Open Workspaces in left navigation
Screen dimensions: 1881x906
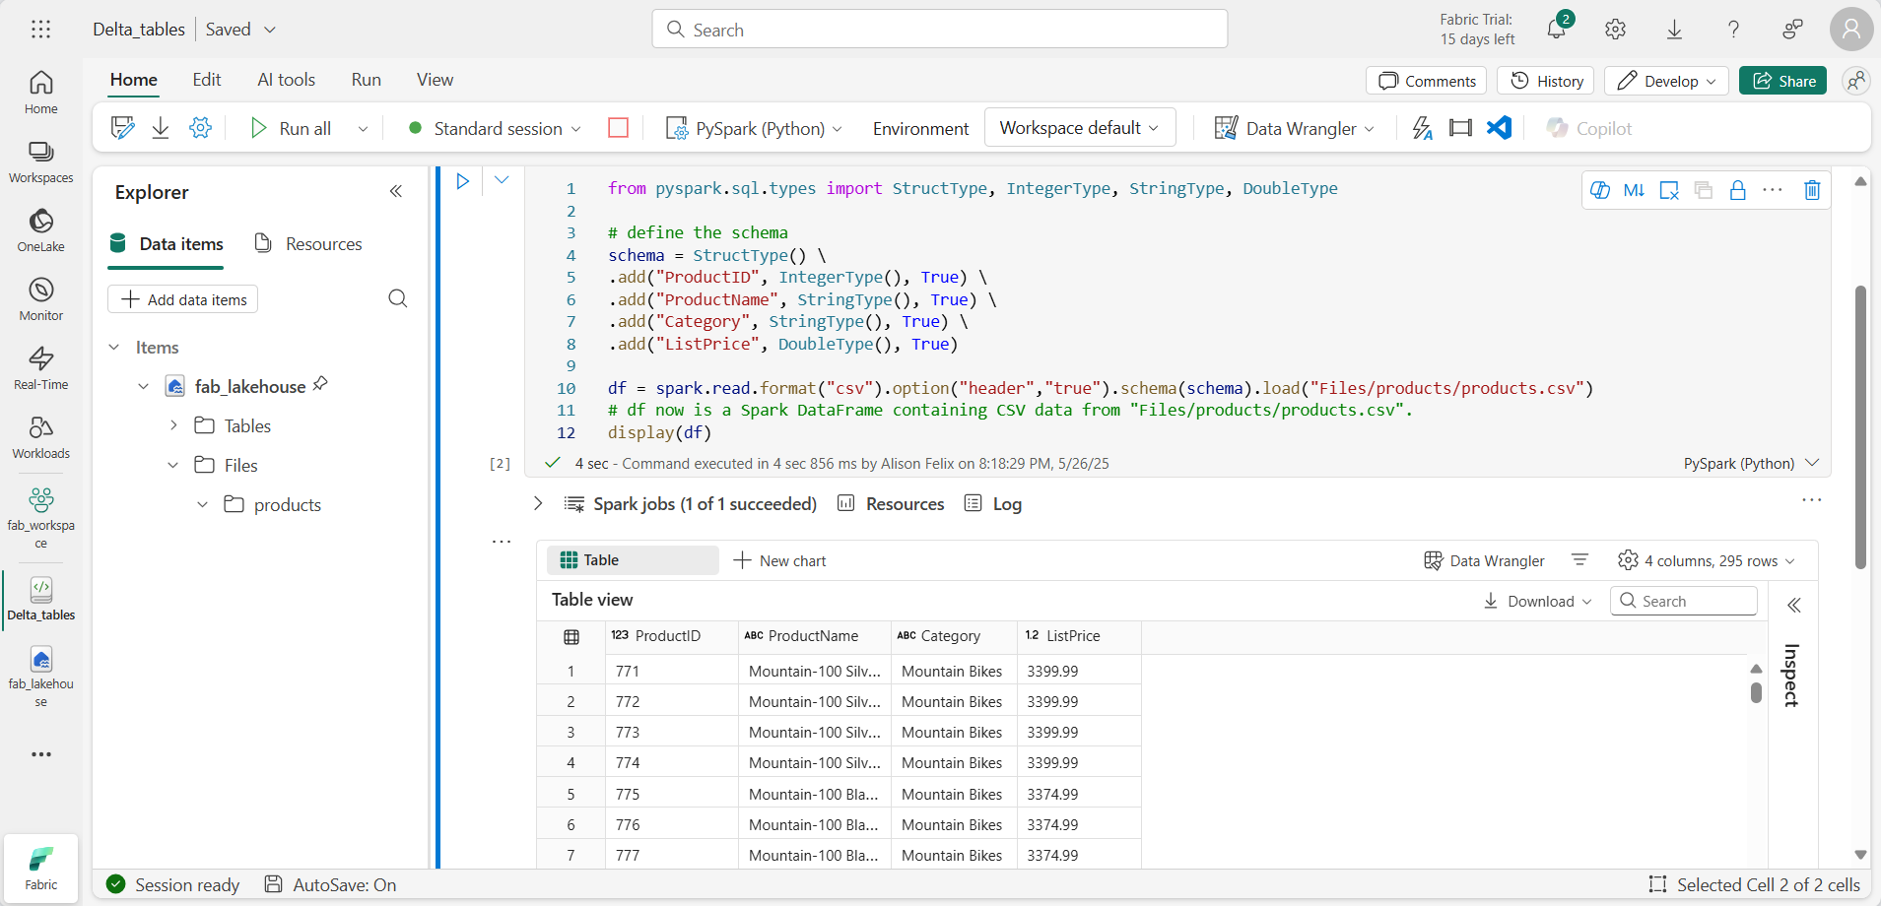coord(40,162)
